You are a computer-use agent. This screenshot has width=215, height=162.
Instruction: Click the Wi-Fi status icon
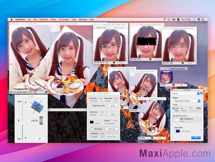coord(165,19)
